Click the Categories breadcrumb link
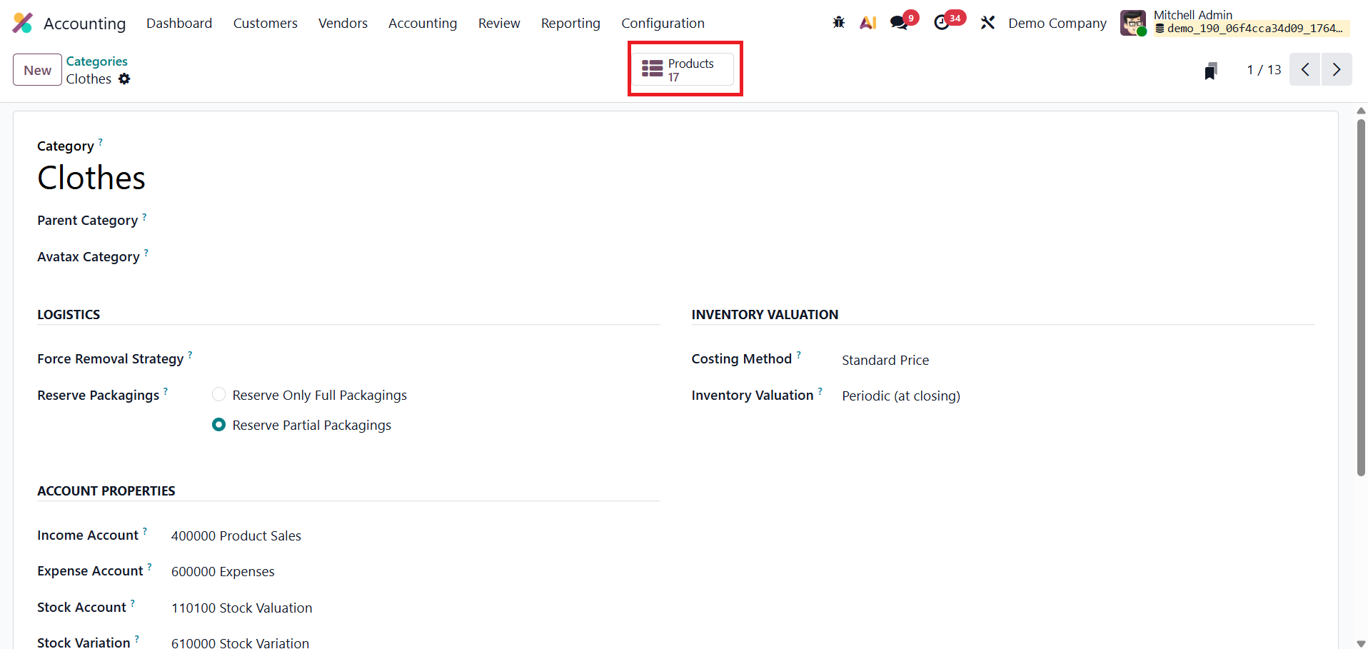The height and width of the screenshot is (649, 1368). pyautogui.click(x=97, y=61)
